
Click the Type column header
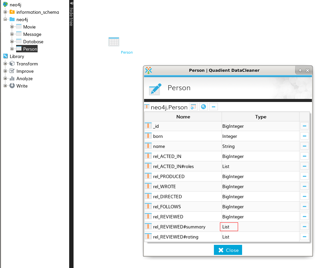(261, 117)
